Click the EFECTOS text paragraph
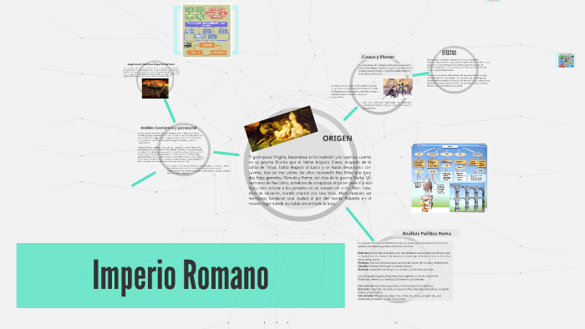Viewport: 585px width, 329px height. [458, 73]
